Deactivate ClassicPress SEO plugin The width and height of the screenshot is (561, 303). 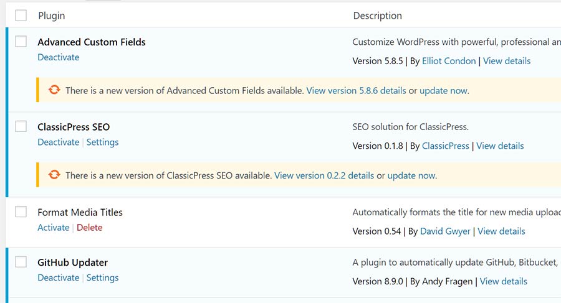pyautogui.click(x=59, y=142)
